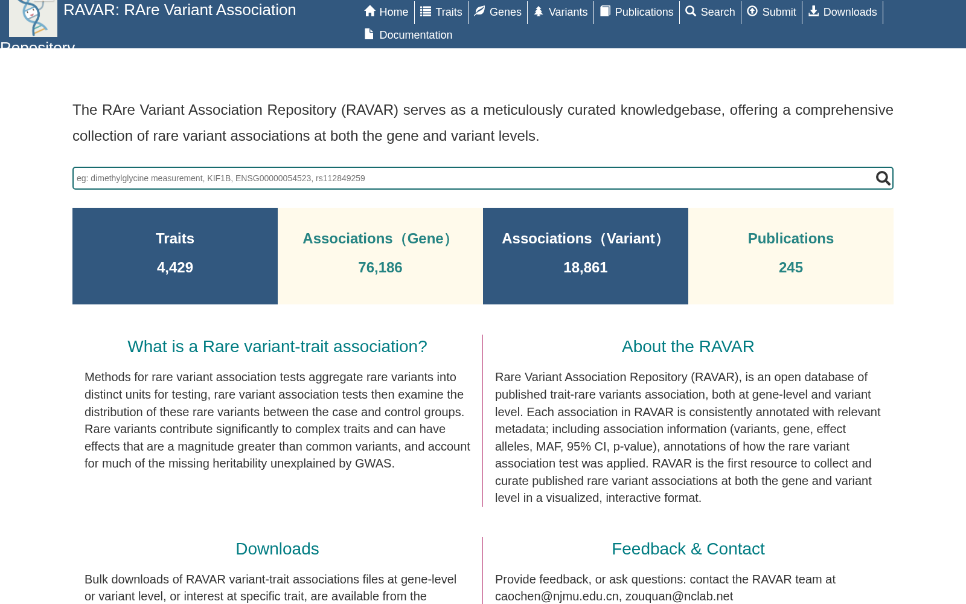Click the number 245 under Publications

pos(791,268)
